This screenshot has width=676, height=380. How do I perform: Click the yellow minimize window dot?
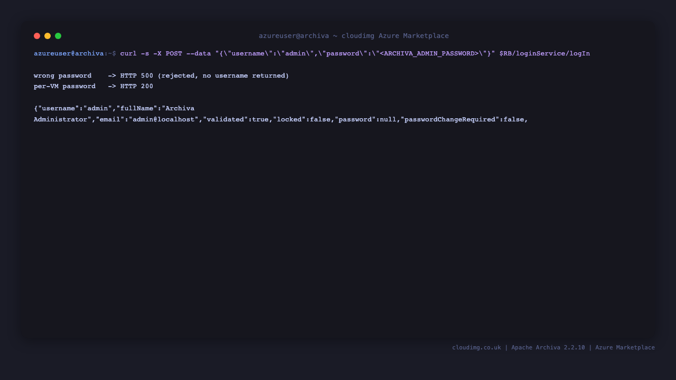coord(48,36)
